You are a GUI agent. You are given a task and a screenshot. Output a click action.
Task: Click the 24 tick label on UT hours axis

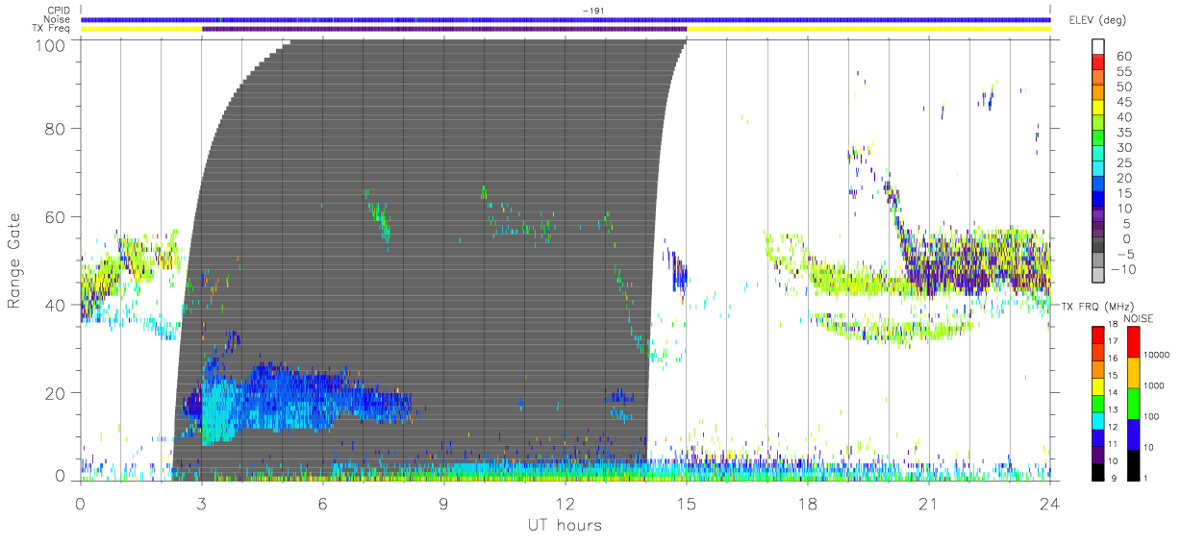(x=1049, y=503)
